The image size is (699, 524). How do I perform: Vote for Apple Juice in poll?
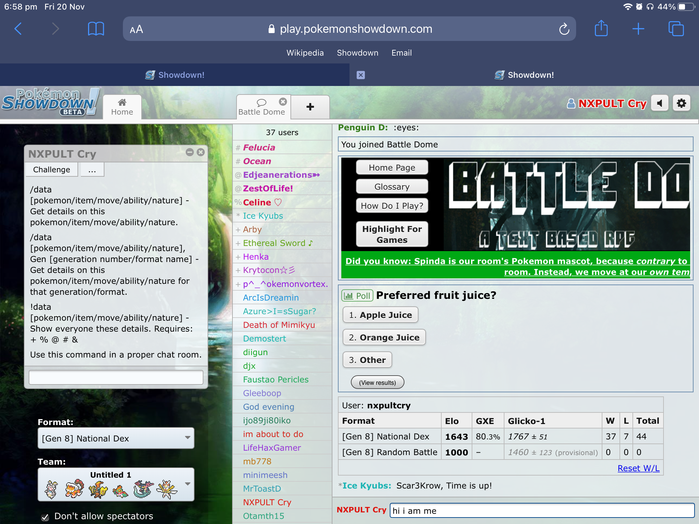tap(380, 315)
